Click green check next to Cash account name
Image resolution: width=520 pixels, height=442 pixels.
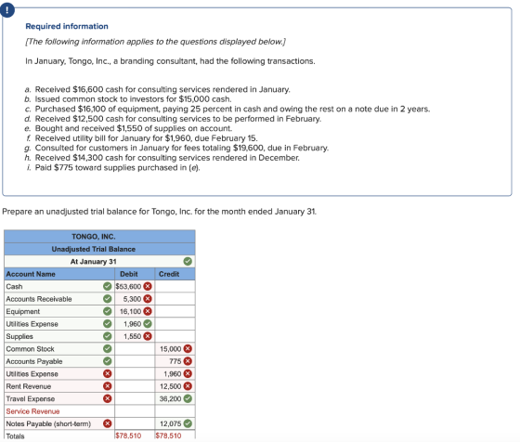[x=107, y=286]
